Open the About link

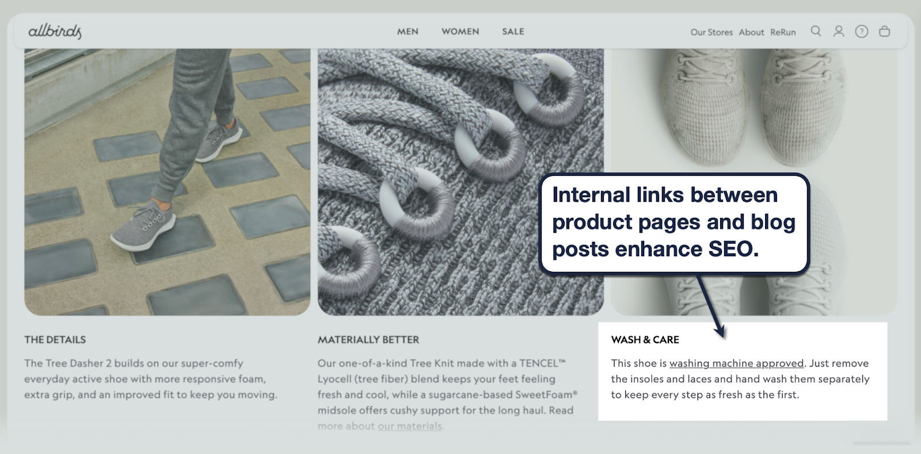[x=751, y=32]
